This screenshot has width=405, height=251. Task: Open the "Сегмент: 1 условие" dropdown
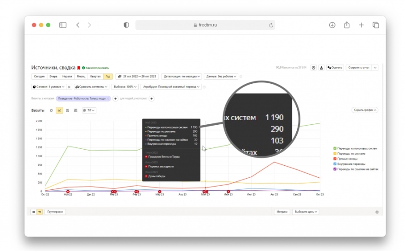48,87
